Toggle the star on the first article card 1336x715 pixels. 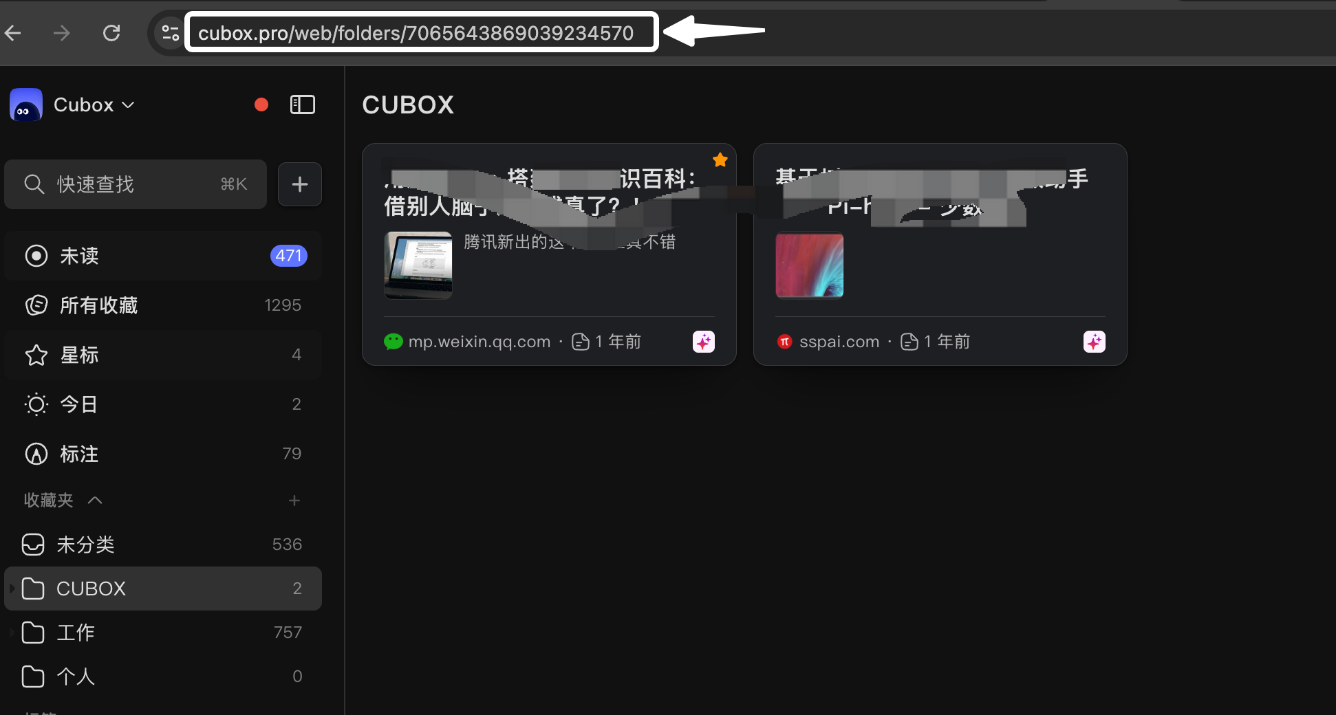[x=720, y=159]
